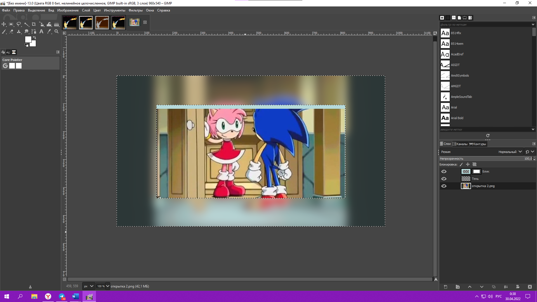Toggle lock pixels for the layer

click(461, 164)
